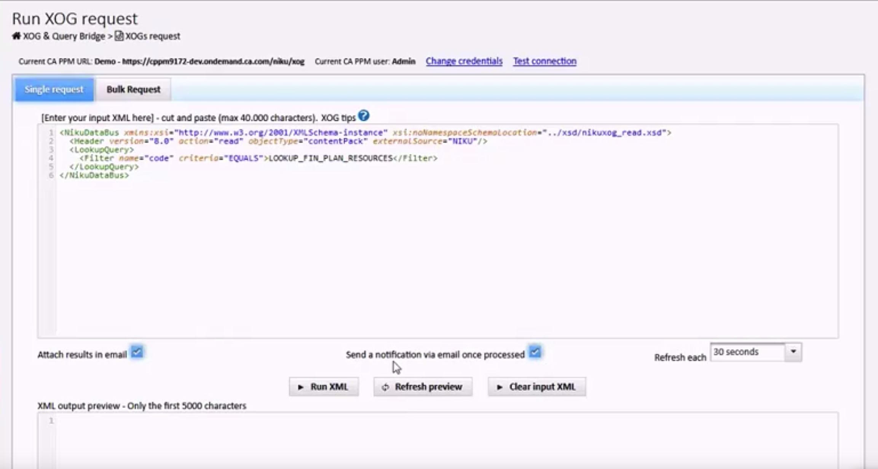Click the home icon in breadcrumb
Viewport: 878px width, 469px height.
(16, 36)
